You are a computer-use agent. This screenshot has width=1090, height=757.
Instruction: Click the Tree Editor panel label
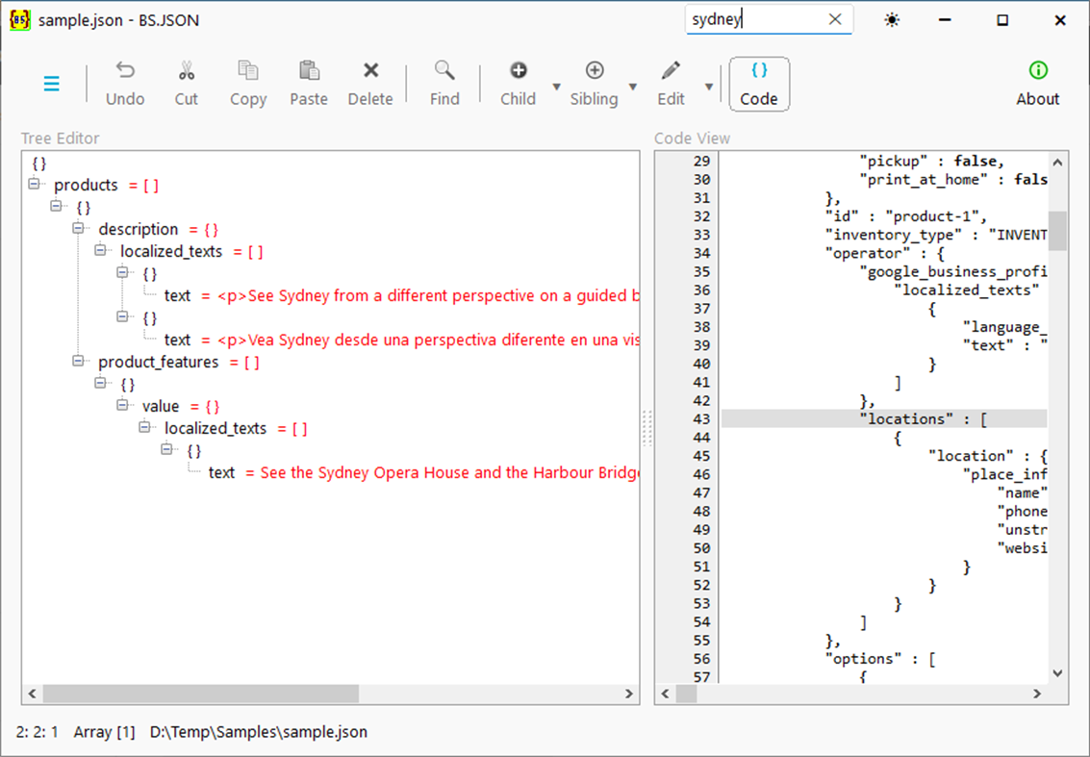(61, 139)
